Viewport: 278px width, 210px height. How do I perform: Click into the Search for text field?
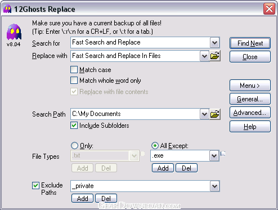click(140, 43)
